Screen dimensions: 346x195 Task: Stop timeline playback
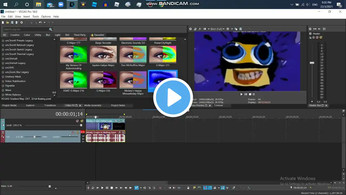[x=112, y=188]
